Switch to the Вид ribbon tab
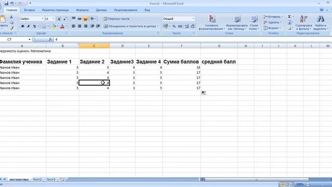Image resolution: width=332 pixels, height=187 pixels. pyautogui.click(x=147, y=10)
